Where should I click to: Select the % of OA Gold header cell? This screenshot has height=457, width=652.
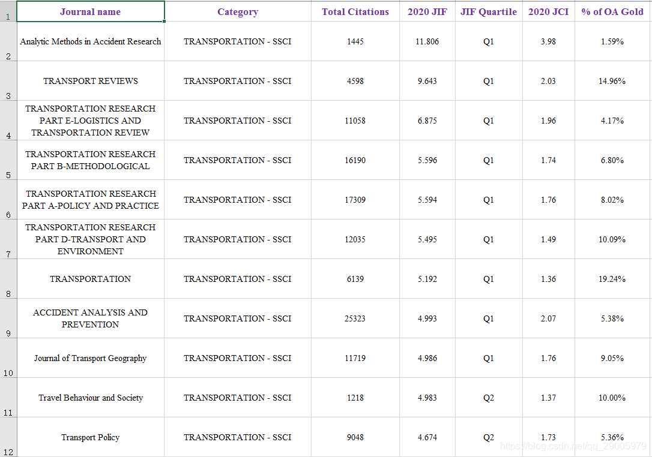612,11
